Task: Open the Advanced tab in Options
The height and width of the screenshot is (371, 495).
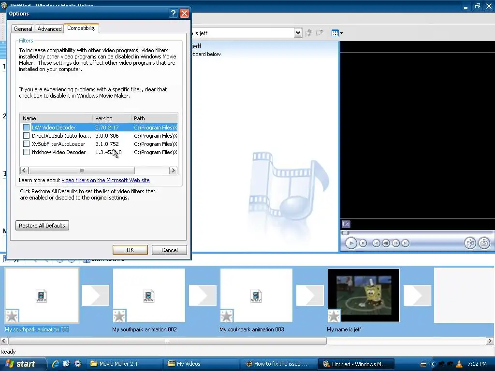Action: (49, 29)
